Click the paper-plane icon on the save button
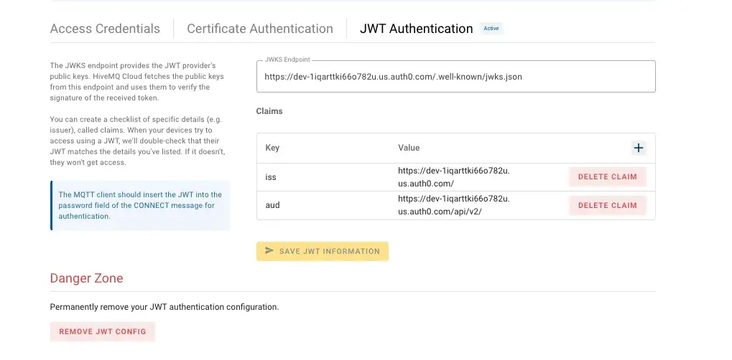 (269, 250)
